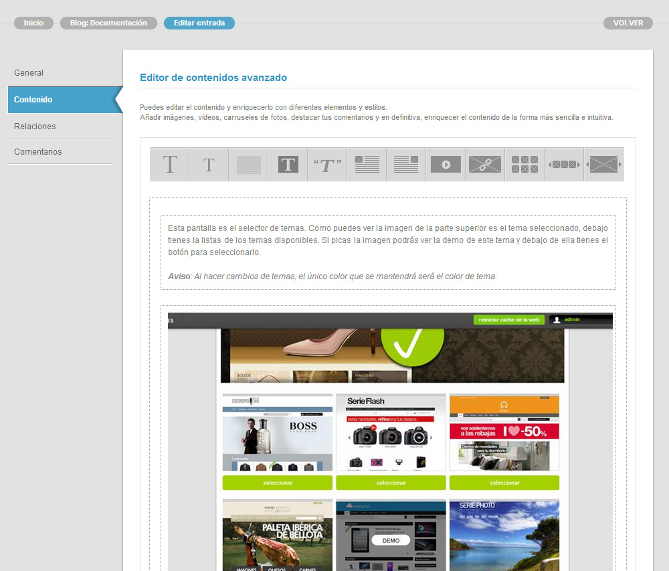The image size is (669, 571).
Task: Add a quoted text block
Action: point(327,164)
